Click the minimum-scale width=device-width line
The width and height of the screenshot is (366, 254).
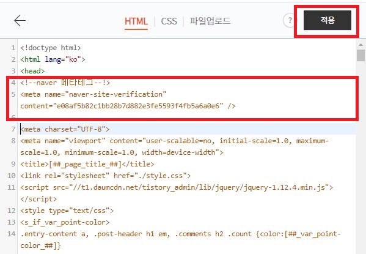pos(122,152)
